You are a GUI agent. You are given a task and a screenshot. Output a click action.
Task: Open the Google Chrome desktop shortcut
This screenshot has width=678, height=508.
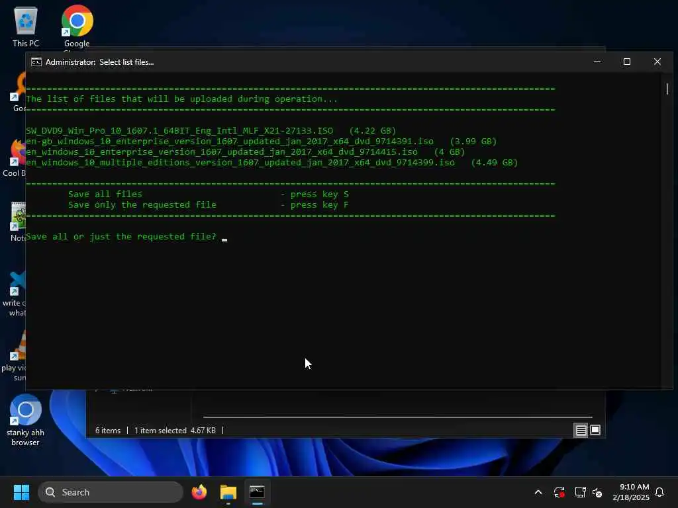point(77,26)
